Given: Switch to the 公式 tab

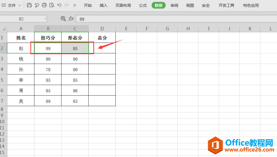Looking at the screenshot, I should point(143,6).
